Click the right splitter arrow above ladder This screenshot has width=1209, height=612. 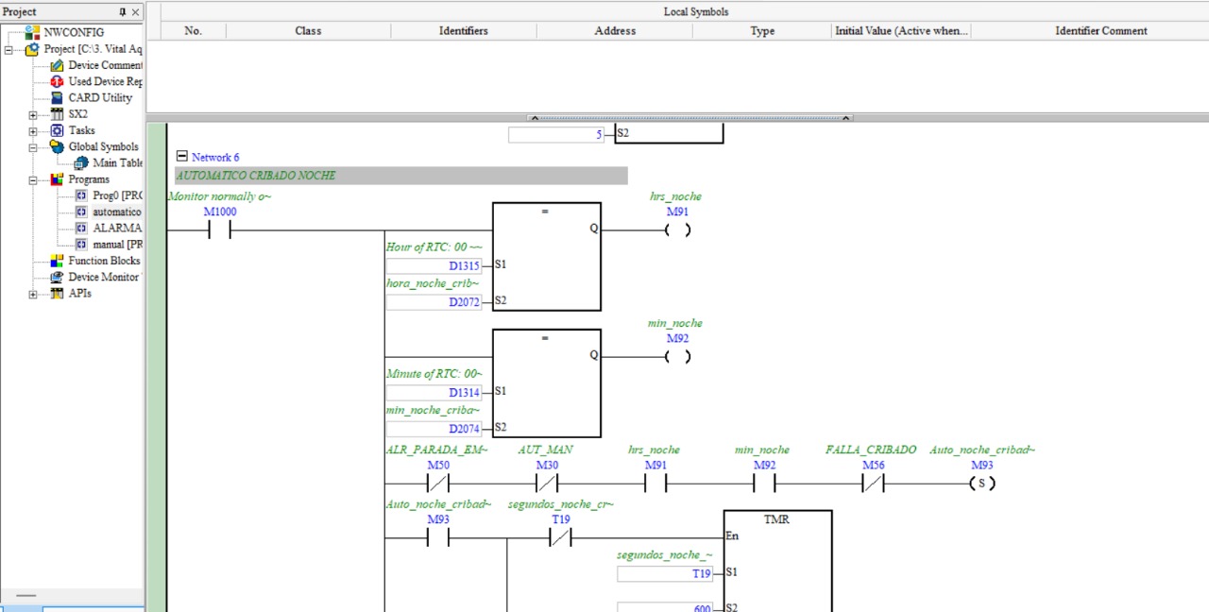pyautogui.click(x=845, y=118)
